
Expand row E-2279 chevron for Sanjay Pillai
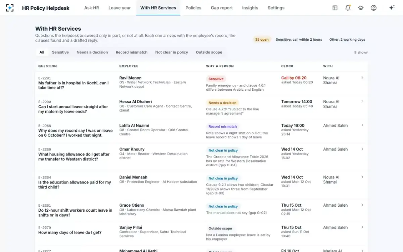[362, 227]
